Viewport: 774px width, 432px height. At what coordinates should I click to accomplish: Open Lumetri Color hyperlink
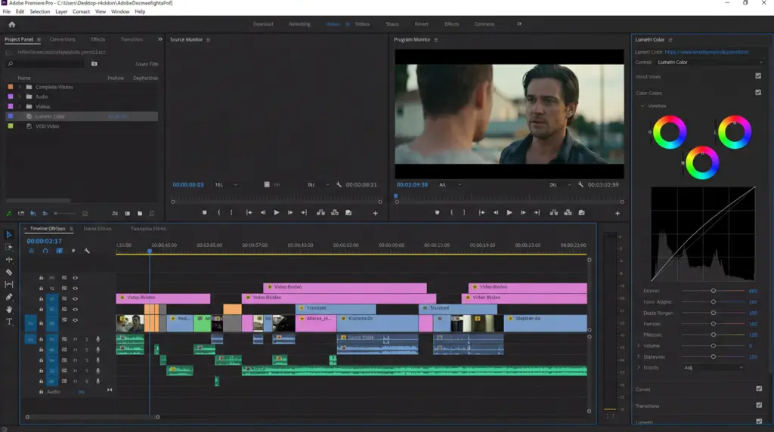[707, 52]
